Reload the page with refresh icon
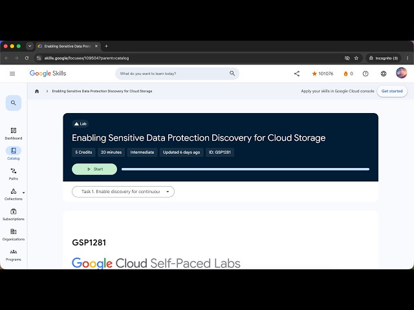The image size is (414, 310). 27,58
